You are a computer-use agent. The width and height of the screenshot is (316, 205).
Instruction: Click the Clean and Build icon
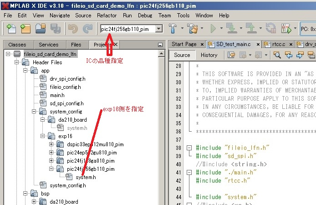tap(193, 28)
